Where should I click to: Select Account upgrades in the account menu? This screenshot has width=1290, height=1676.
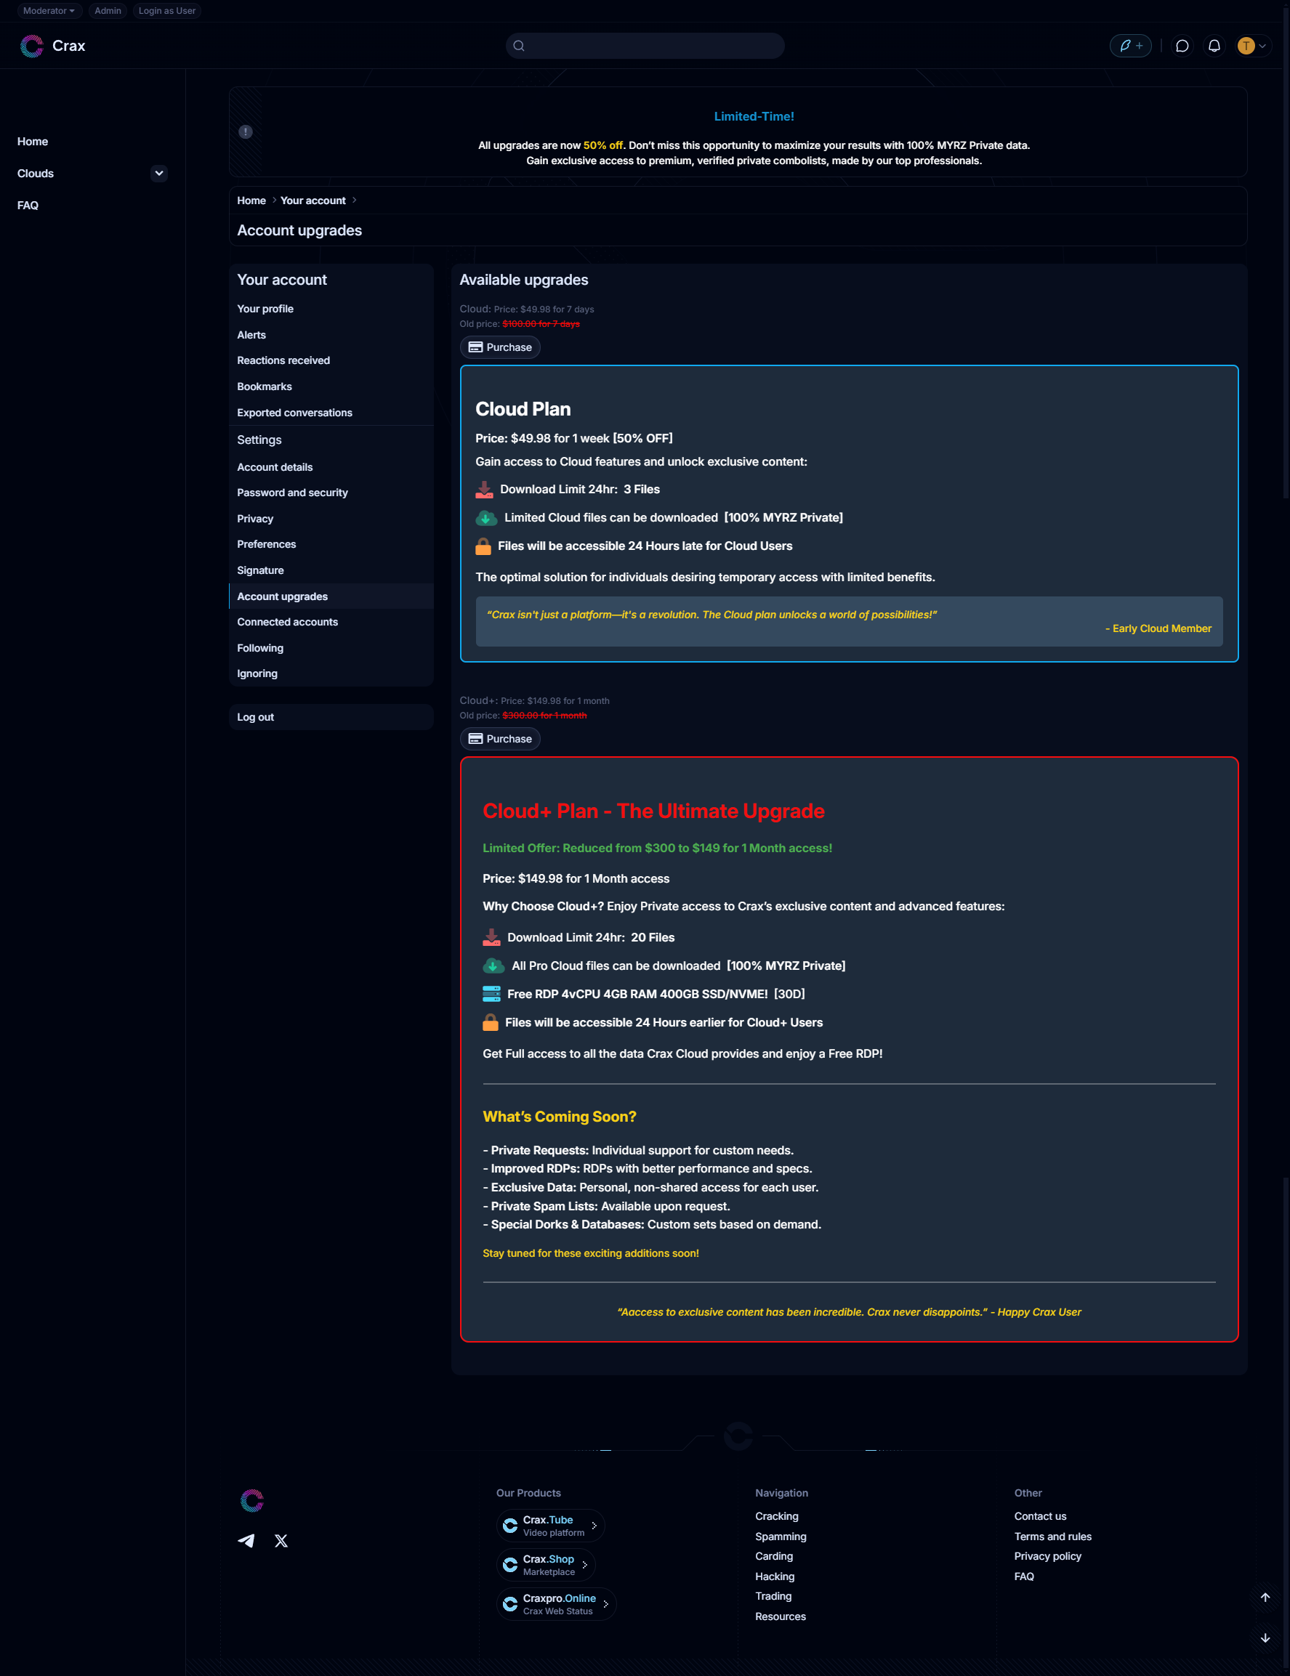coord(331,596)
